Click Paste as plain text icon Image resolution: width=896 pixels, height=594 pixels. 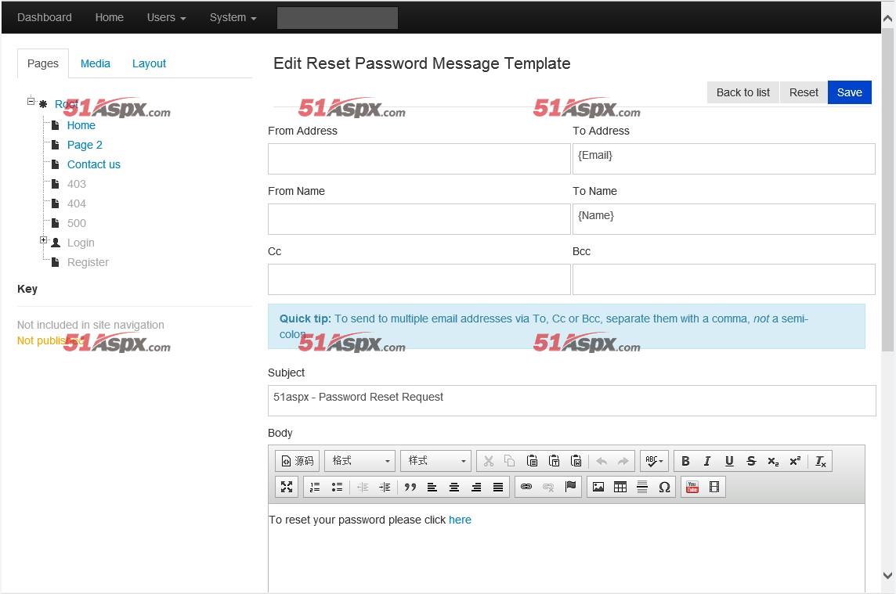554,461
